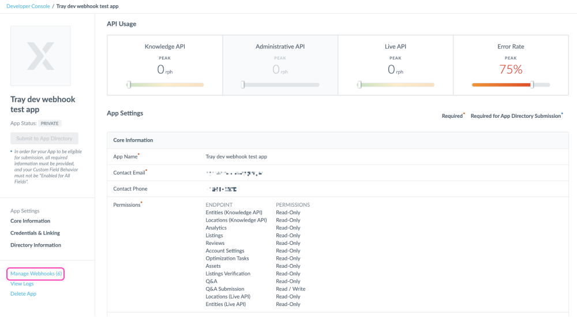Click the PRIVATE app status badge
This screenshot has height=317, width=577.
tap(51, 124)
